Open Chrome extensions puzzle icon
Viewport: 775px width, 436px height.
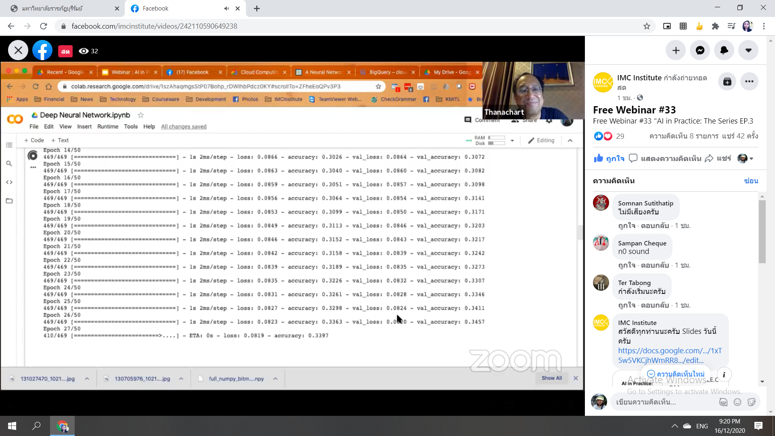point(715,26)
